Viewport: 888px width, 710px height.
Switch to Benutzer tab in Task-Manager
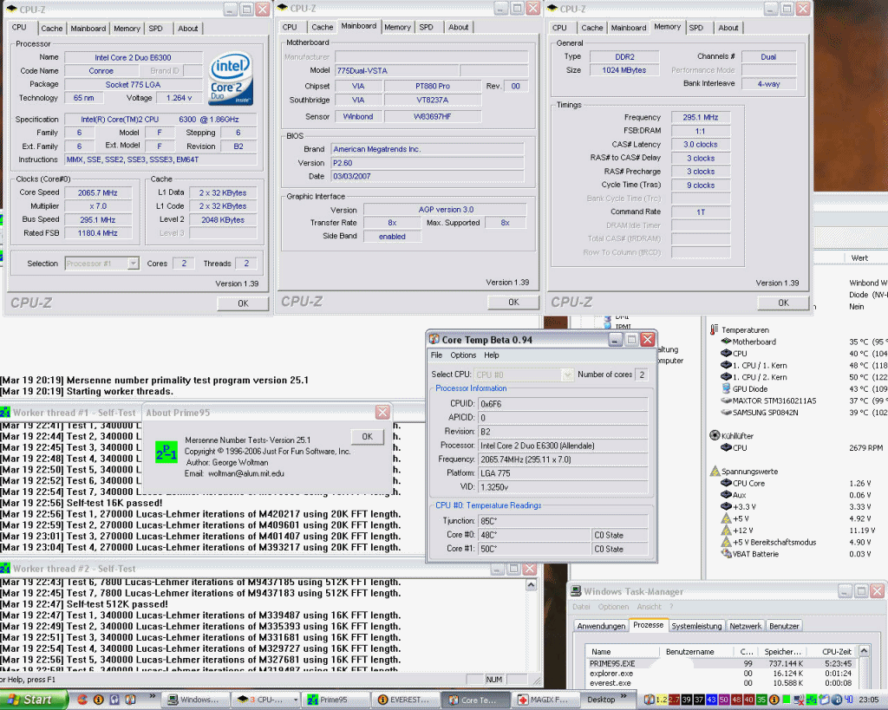pyautogui.click(x=784, y=626)
